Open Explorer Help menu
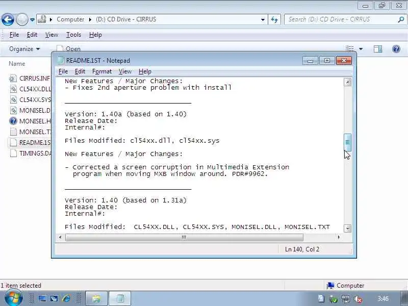The height and width of the screenshot is (306, 408). [x=95, y=35]
